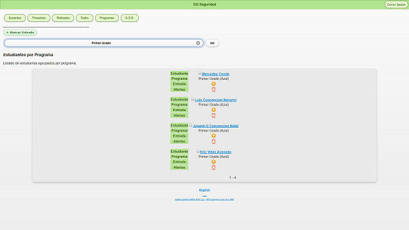Click the photo icon beside Luis Concepcion Navarro
Image resolution: width=409 pixels, height=230 pixels.
192,99
